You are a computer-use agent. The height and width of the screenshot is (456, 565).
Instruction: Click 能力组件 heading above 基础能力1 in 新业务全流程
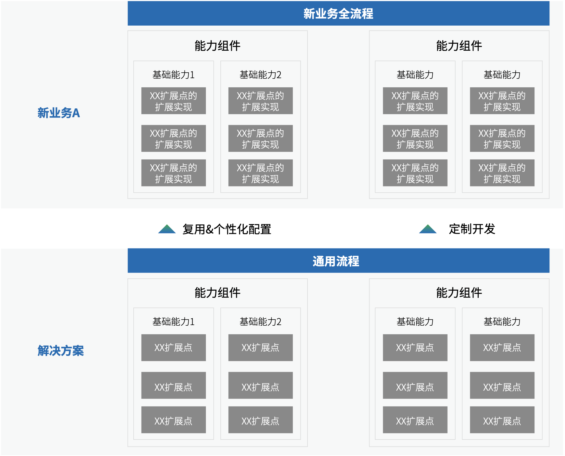coord(218,46)
